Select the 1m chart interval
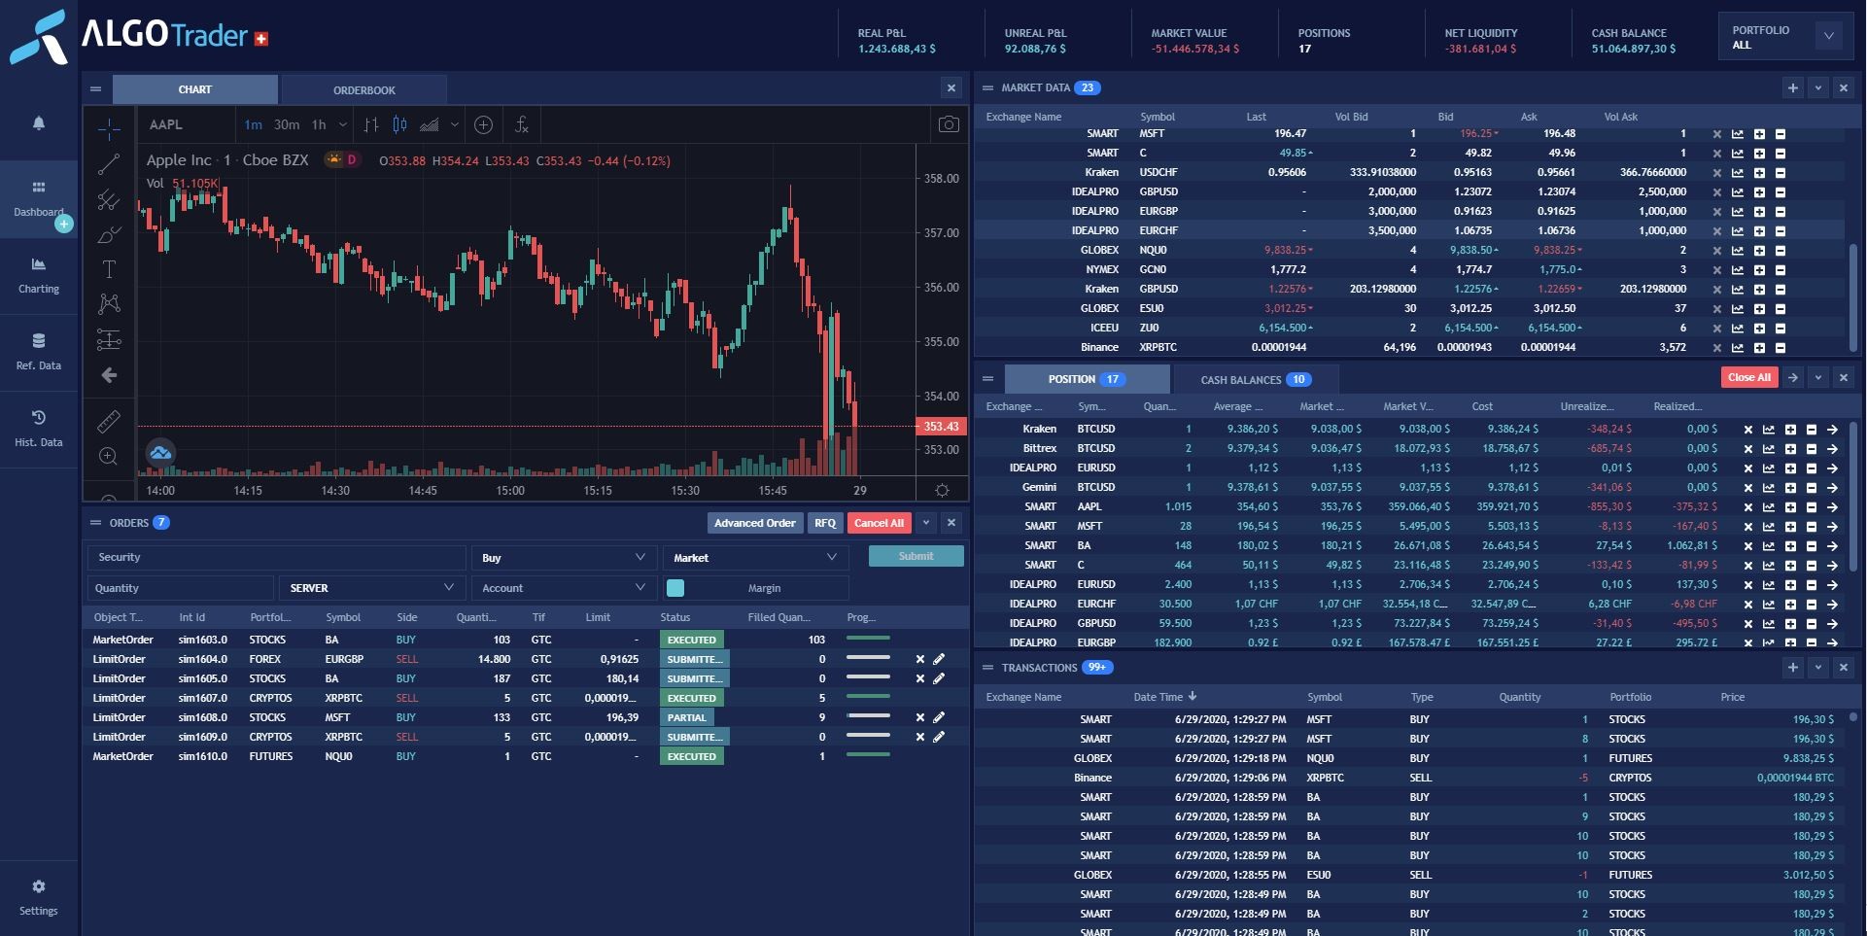1867x936 pixels. pos(254,124)
